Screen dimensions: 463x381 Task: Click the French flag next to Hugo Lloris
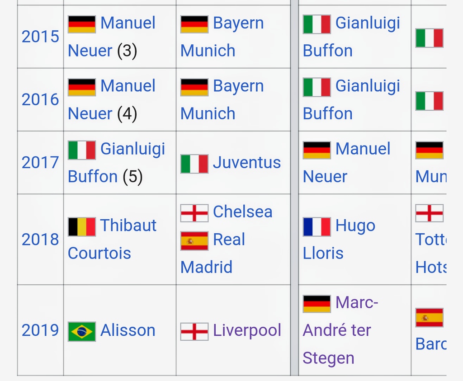coord(317,226)
